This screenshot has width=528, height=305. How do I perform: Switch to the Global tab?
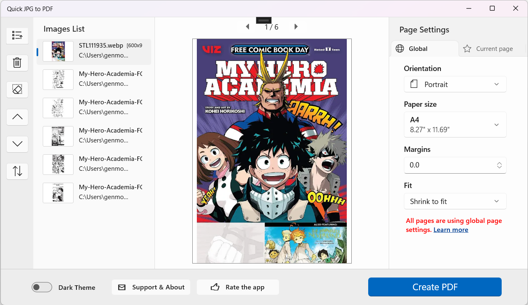pos(424,48)
